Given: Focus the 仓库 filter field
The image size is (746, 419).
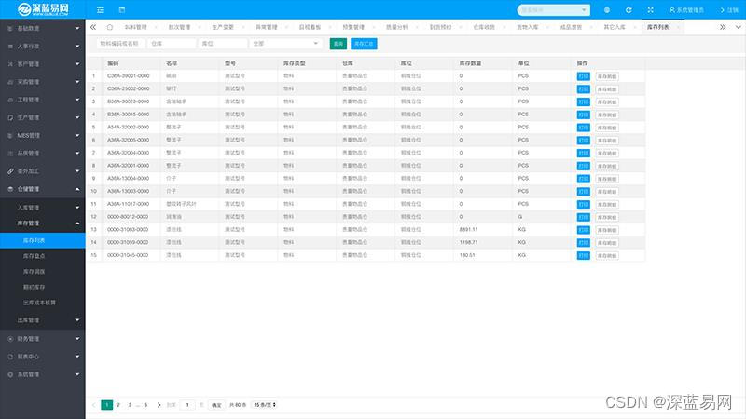Looking at the screenshot, I should coord(172,44).
